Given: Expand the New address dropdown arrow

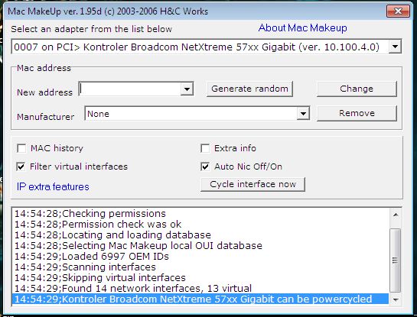Looking at the screenshot, I should [187, 89].
